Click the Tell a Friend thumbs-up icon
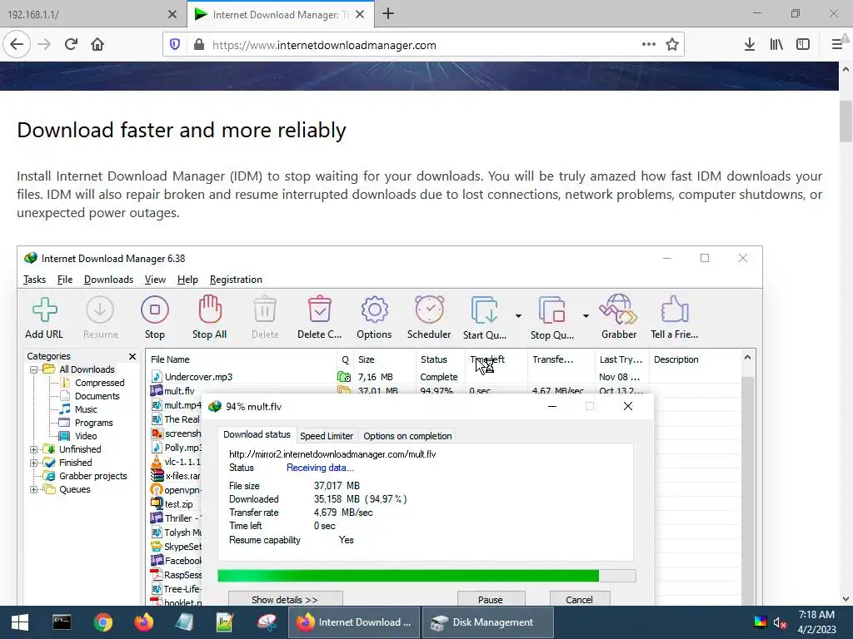Screen dimensions: 853x639 click(x=675, y=310)
